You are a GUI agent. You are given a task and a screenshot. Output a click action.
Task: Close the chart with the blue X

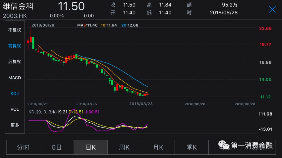pos(272,9)
